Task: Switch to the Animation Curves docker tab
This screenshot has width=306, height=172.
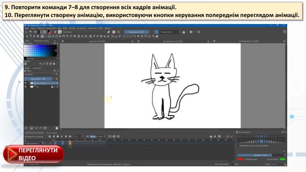Action: [x=52, y=133]
